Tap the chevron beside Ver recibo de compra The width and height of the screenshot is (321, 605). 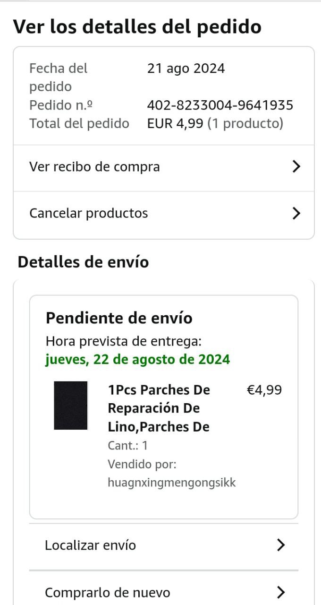296,166
